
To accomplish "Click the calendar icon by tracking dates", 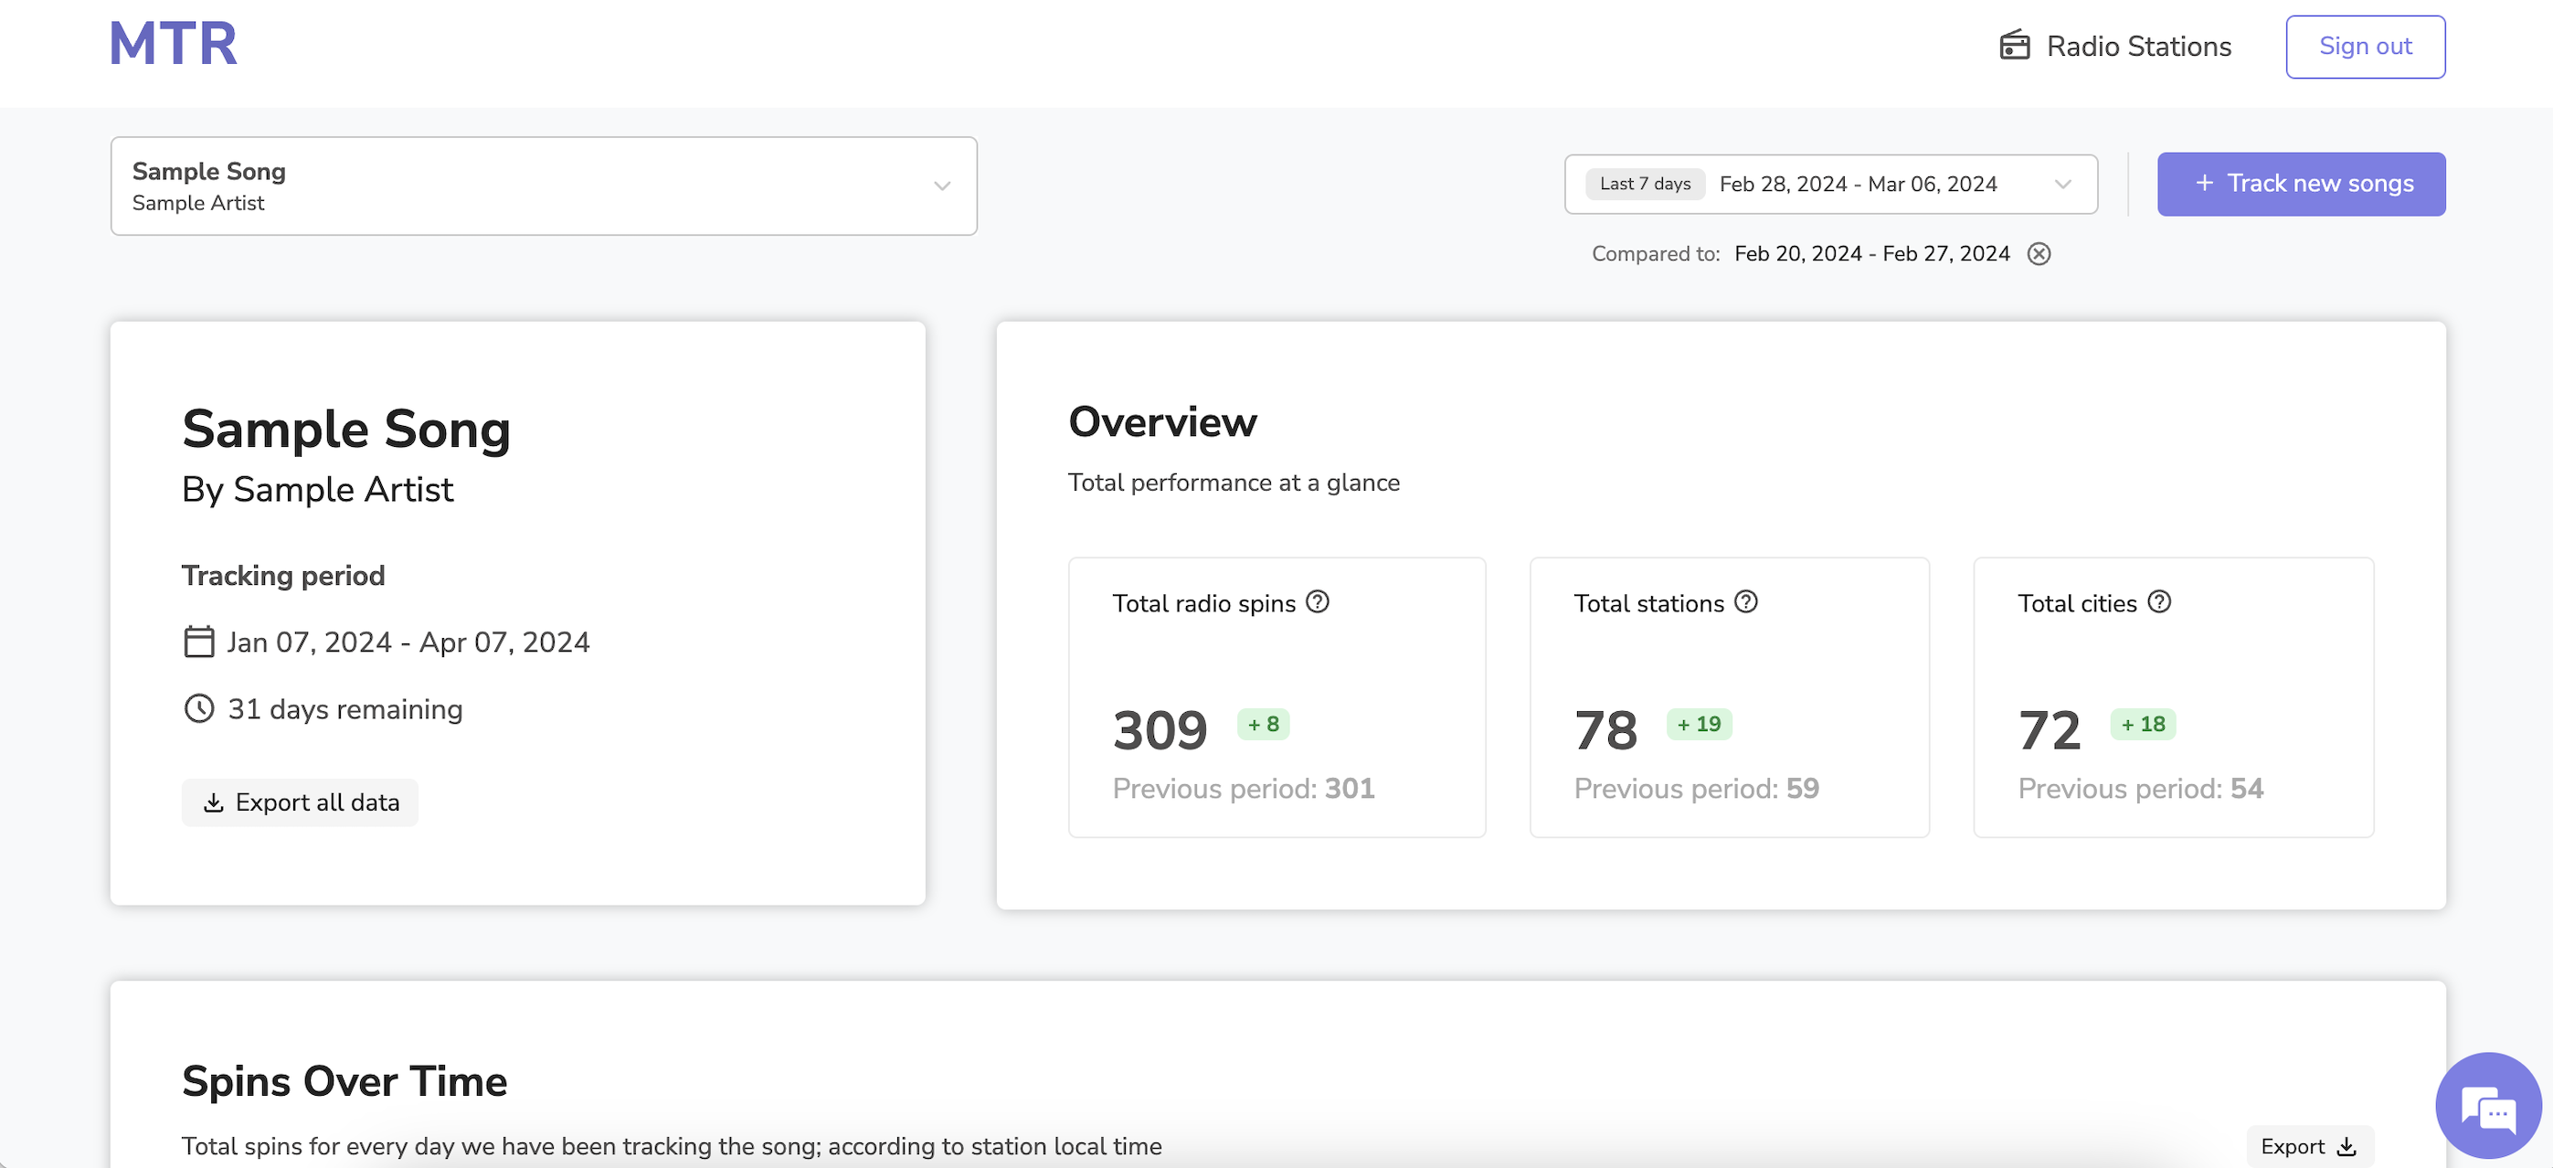I will (199, 642).
